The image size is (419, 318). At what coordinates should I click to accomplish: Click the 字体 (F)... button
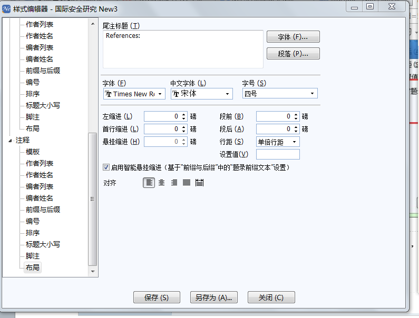pyautogui.click(x=293, y=37)
